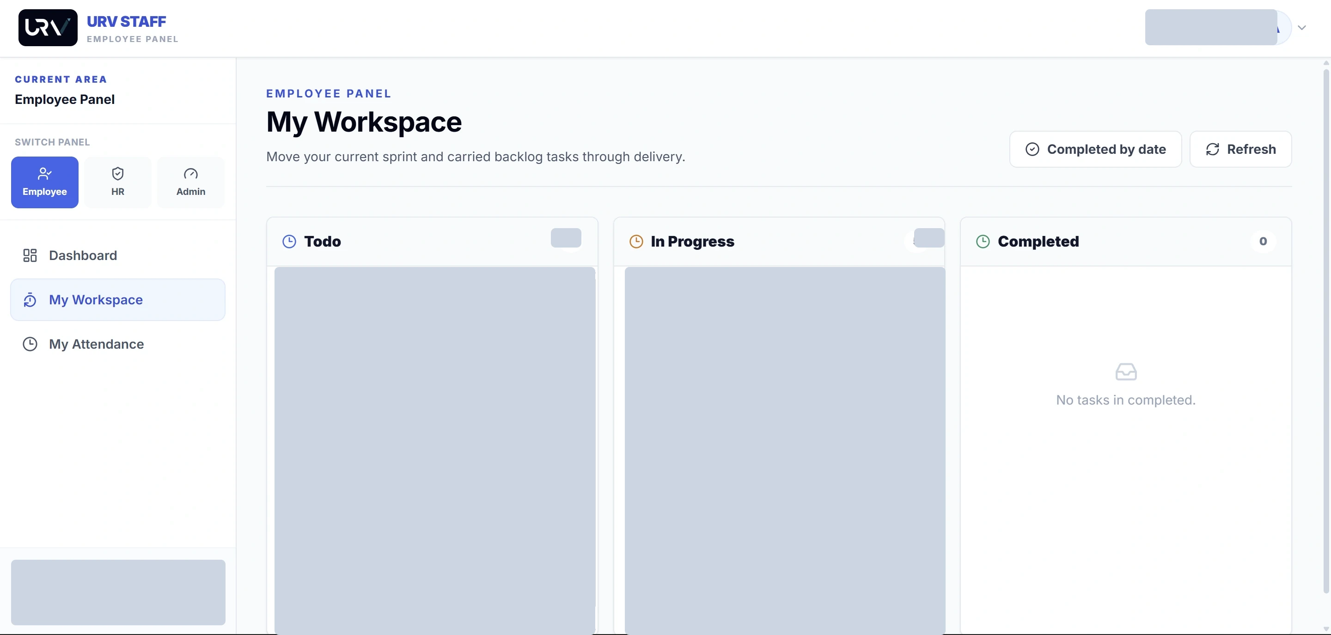Select My Workspace in the sidebar

click(x=118, y=300)
